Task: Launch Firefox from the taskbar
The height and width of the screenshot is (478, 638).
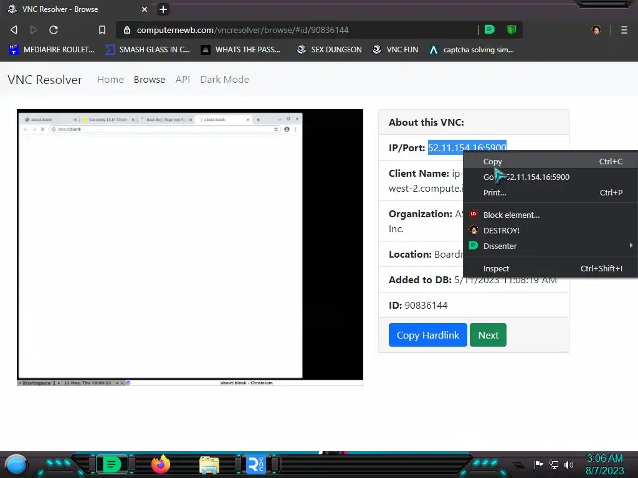Action: 161,464
